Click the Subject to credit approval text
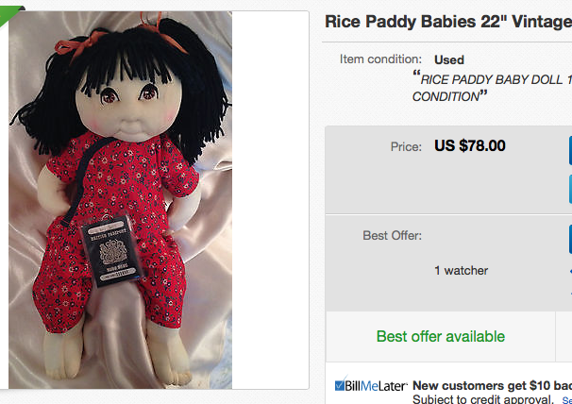This screenshot has width=572, height=404. coord(483,399)
